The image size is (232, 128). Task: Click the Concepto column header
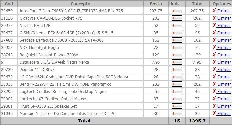80,4
